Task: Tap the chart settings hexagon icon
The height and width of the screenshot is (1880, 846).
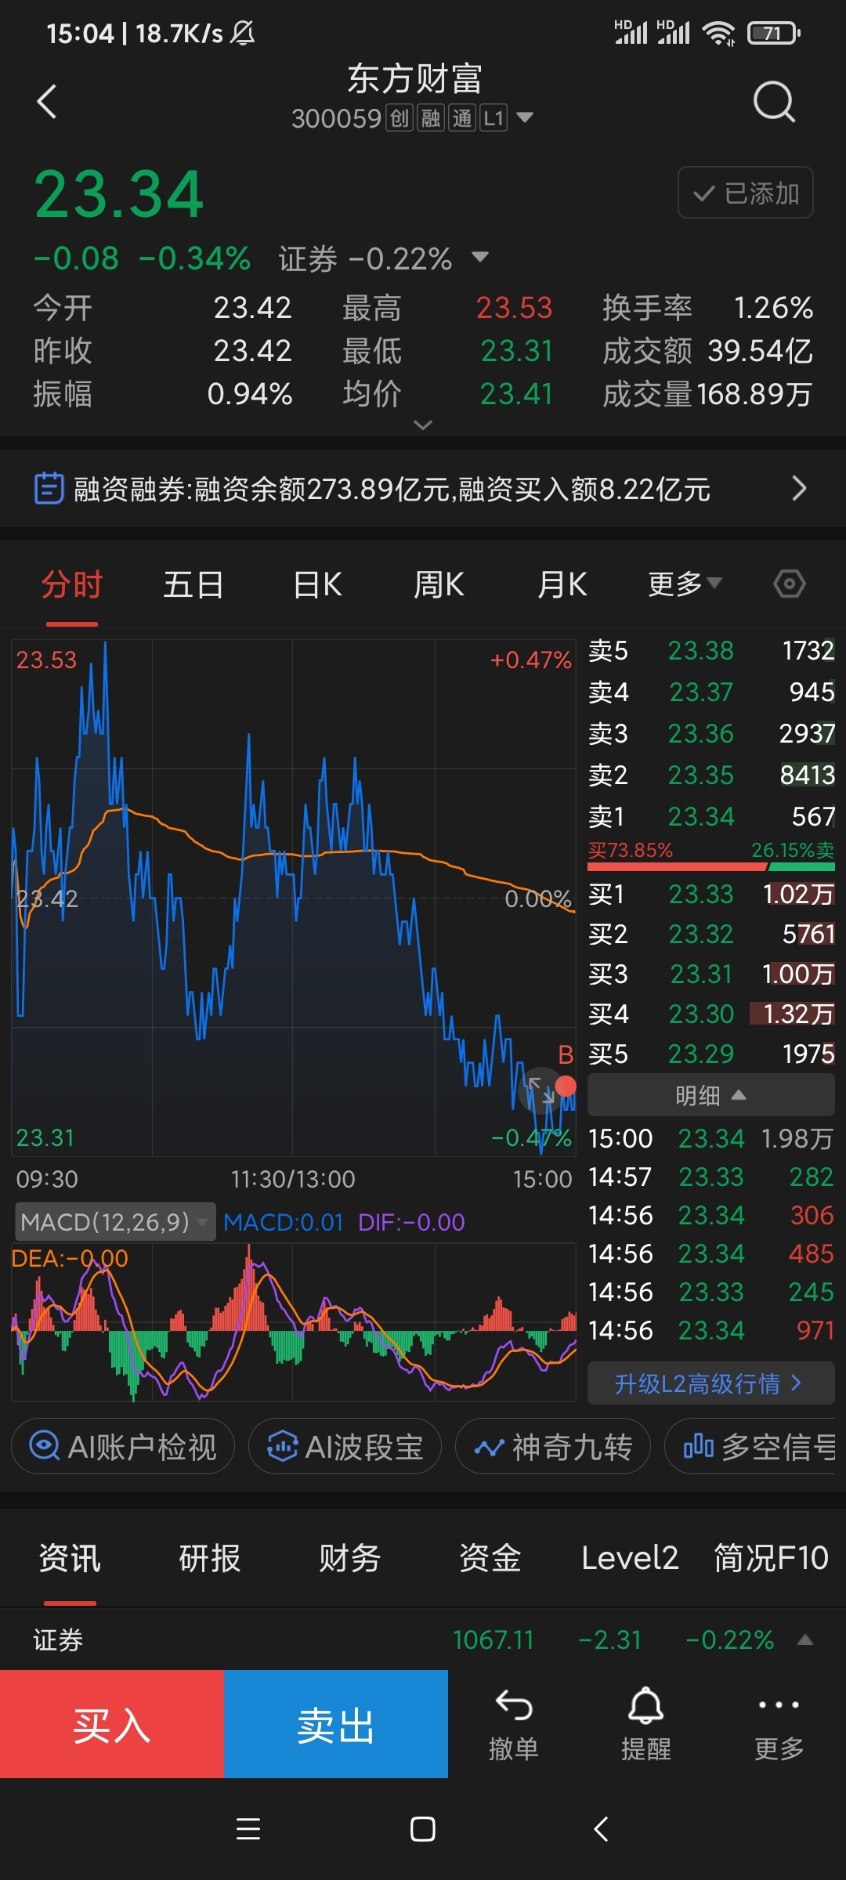Action: click(x=789, y=584)
